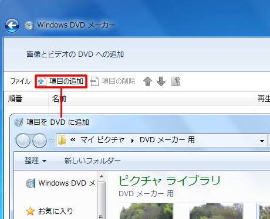This screenshot has height=219, width=270.
Task: Move the item down with the down arrow
Action: [x=161, y=81]
